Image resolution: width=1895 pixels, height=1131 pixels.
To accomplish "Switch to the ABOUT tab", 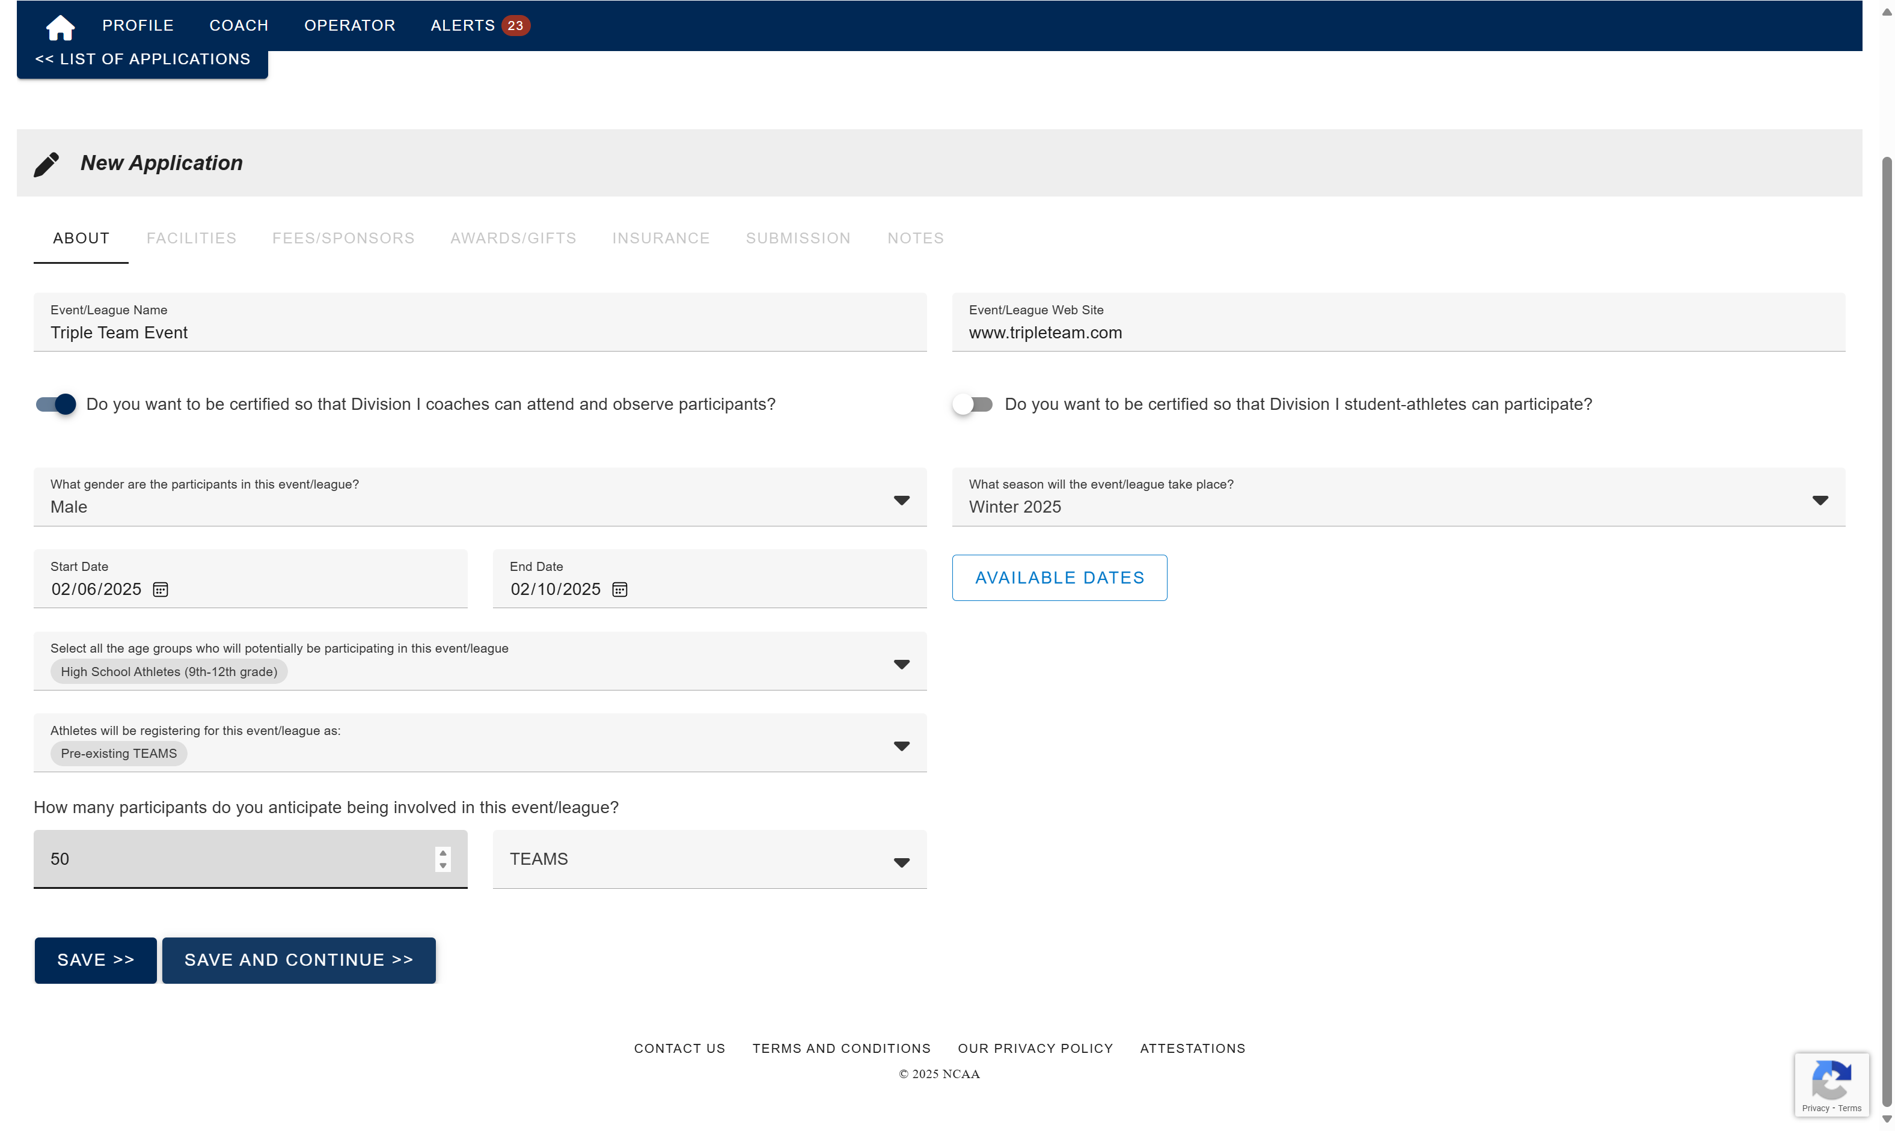I will pyautogui.click(x=81, y=238).
